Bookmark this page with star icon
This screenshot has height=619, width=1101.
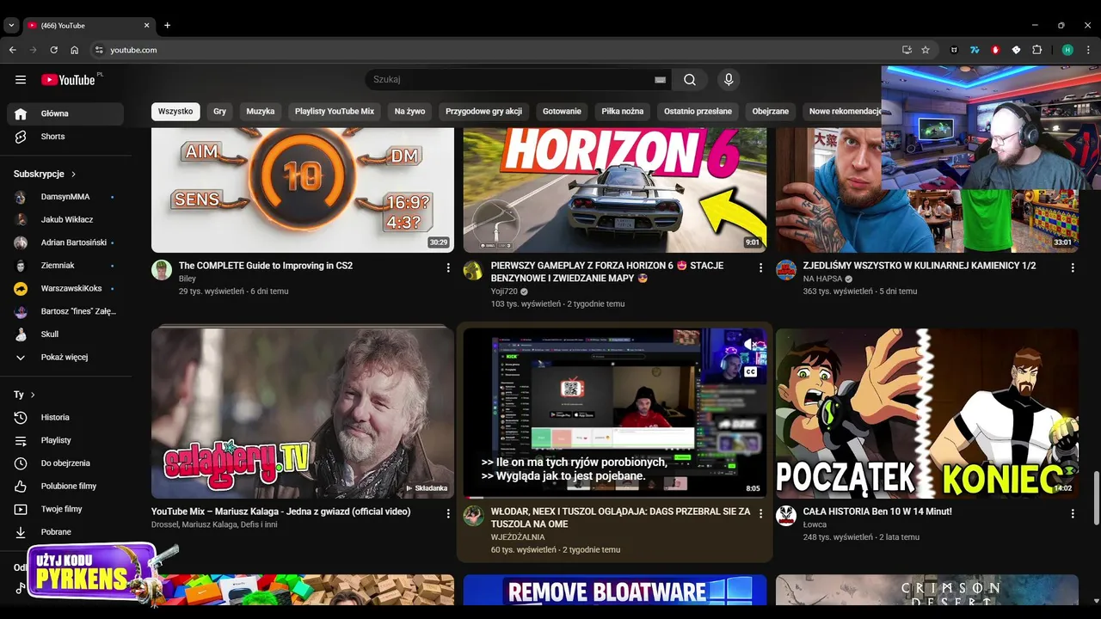926,50
